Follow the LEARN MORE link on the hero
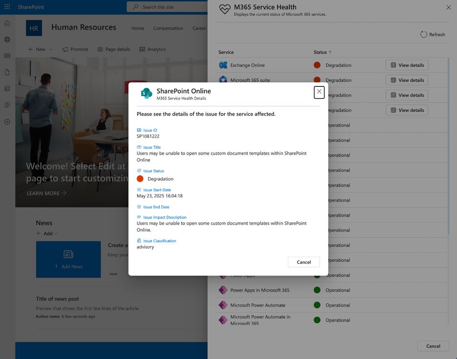Image resolution: width=457 pixels, height=359 pixels. click(x=46, y=193)
